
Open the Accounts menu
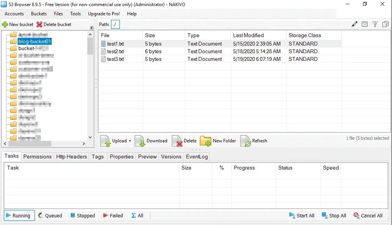(14, 14)
